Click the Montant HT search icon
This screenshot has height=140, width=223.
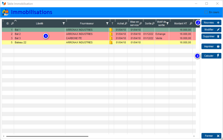click(x=191, y=24)
